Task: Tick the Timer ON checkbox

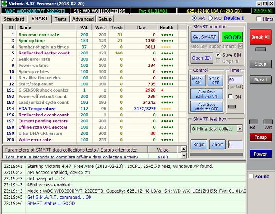Action: (x=231, y=97)
